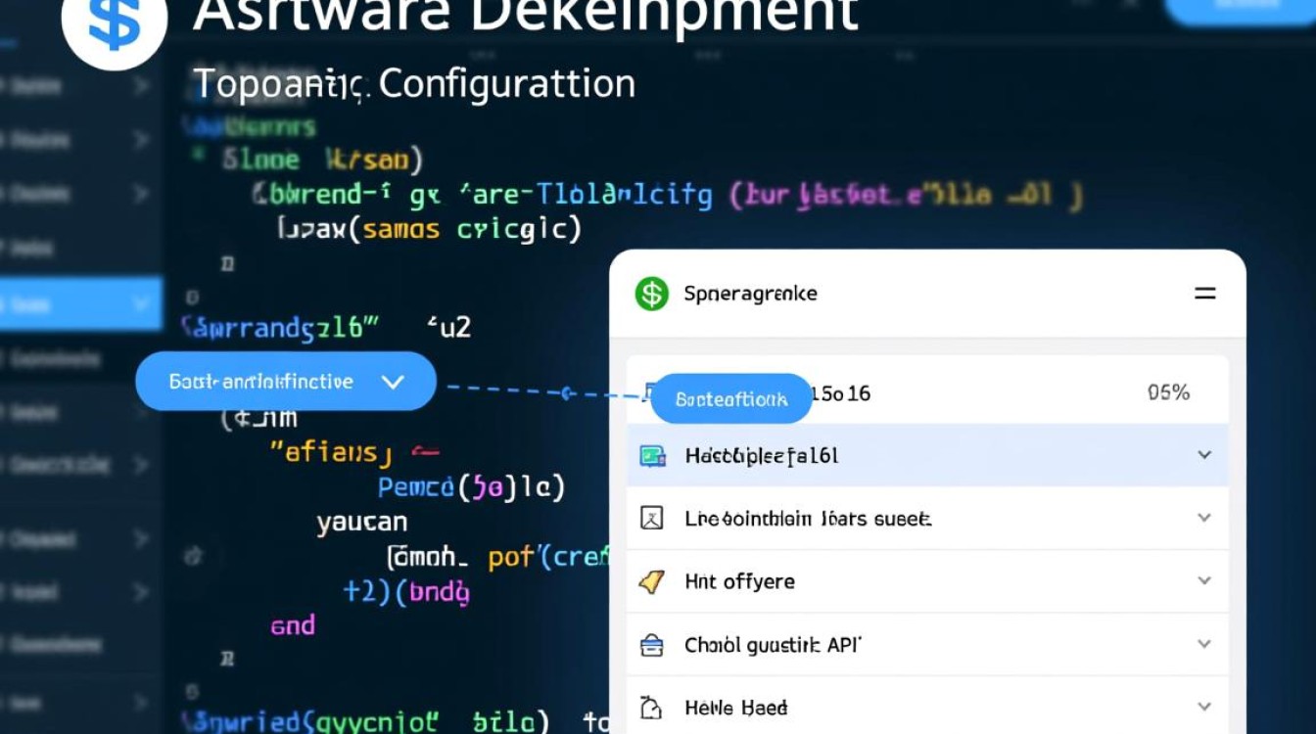This screenshot has width=1316, height=734.
Task: Click the monitor icon beside Hactbipleafa16l
Action: 652,456
